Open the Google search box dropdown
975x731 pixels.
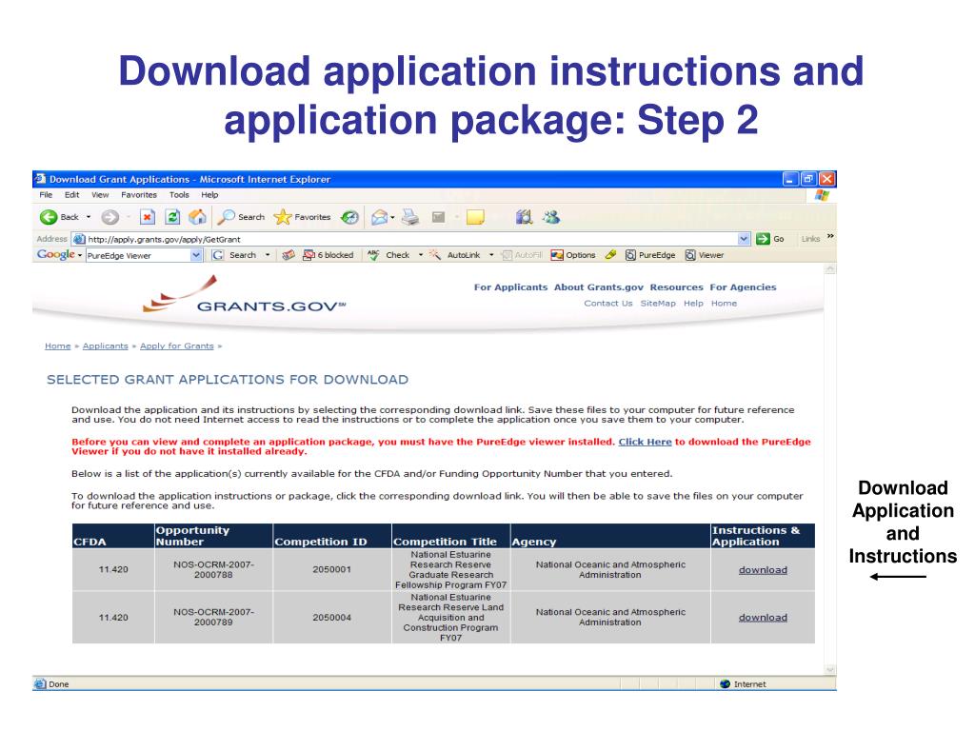(x=196, y=255)
